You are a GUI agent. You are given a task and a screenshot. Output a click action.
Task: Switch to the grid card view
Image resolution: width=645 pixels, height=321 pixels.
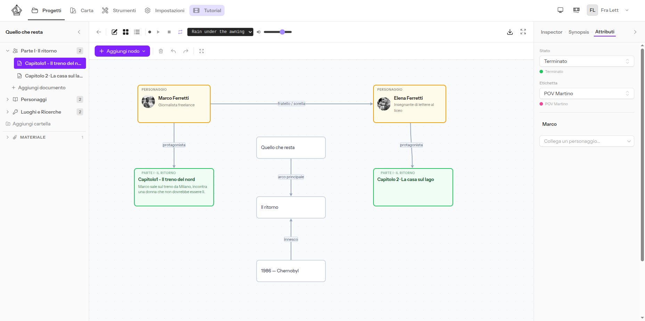click(126, 32)
